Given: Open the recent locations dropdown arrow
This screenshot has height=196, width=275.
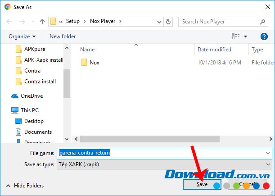Looking at the screenshot, I should tap(33, 22).
